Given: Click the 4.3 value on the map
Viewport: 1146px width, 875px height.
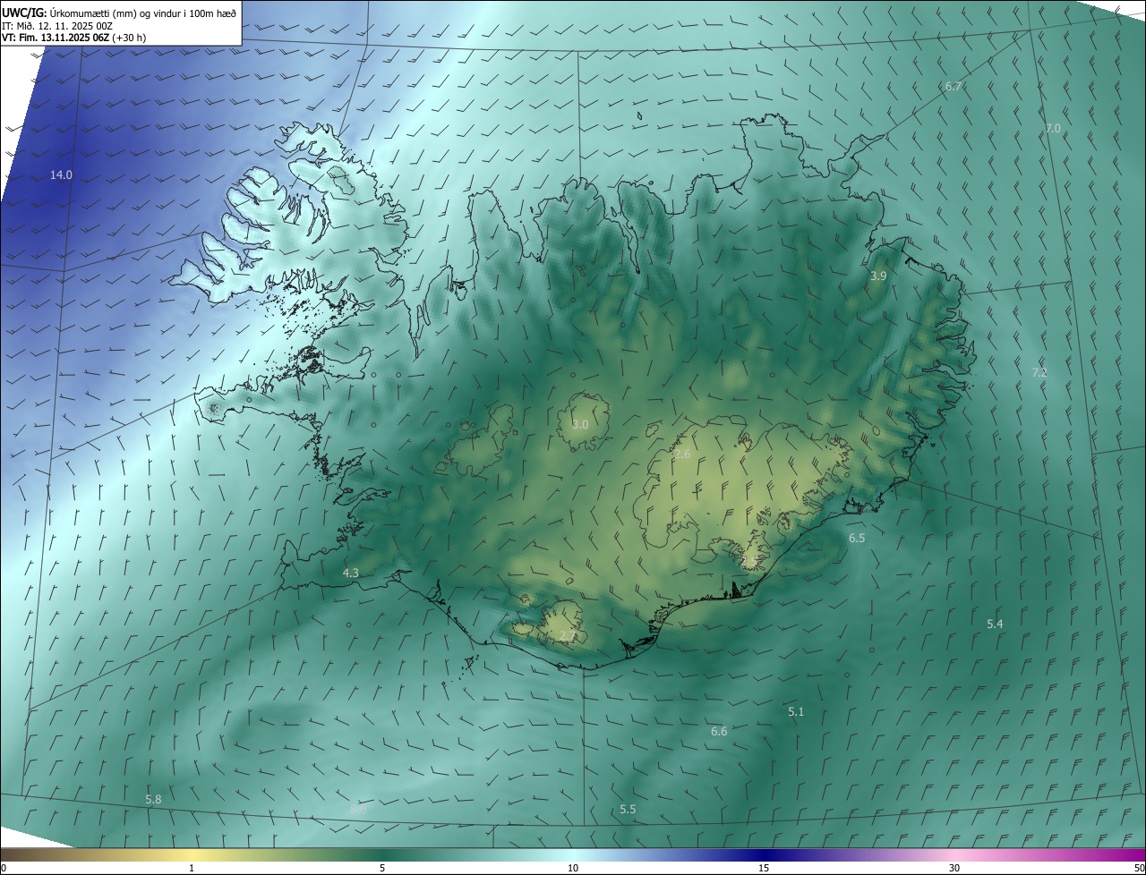Looking at the screenshot, I should pos(351,573).
